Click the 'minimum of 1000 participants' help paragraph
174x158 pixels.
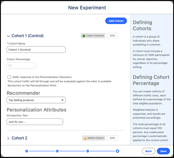(151, 59)
